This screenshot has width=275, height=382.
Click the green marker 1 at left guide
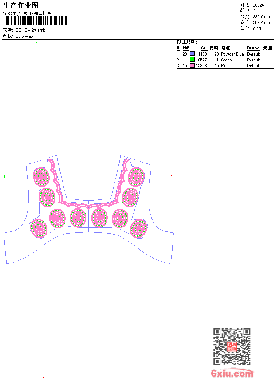pyautogui.click(x=4, y=177)
